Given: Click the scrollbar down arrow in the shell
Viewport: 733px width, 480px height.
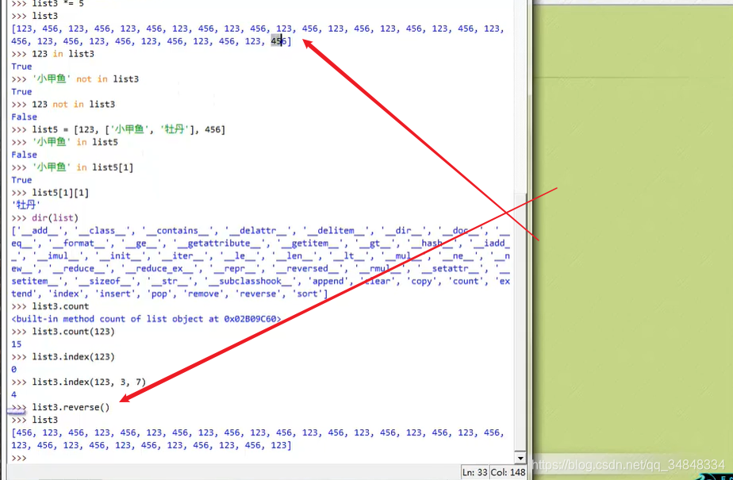Looking at the screenshot, I should point(520,458).
